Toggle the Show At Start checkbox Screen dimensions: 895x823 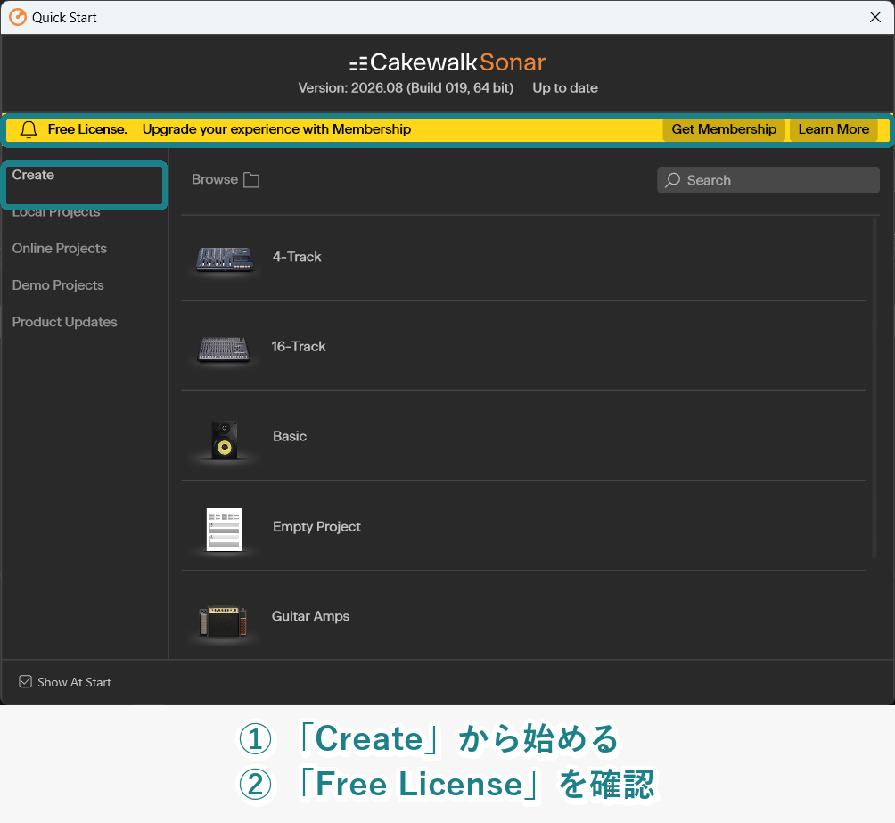[25, 681]
